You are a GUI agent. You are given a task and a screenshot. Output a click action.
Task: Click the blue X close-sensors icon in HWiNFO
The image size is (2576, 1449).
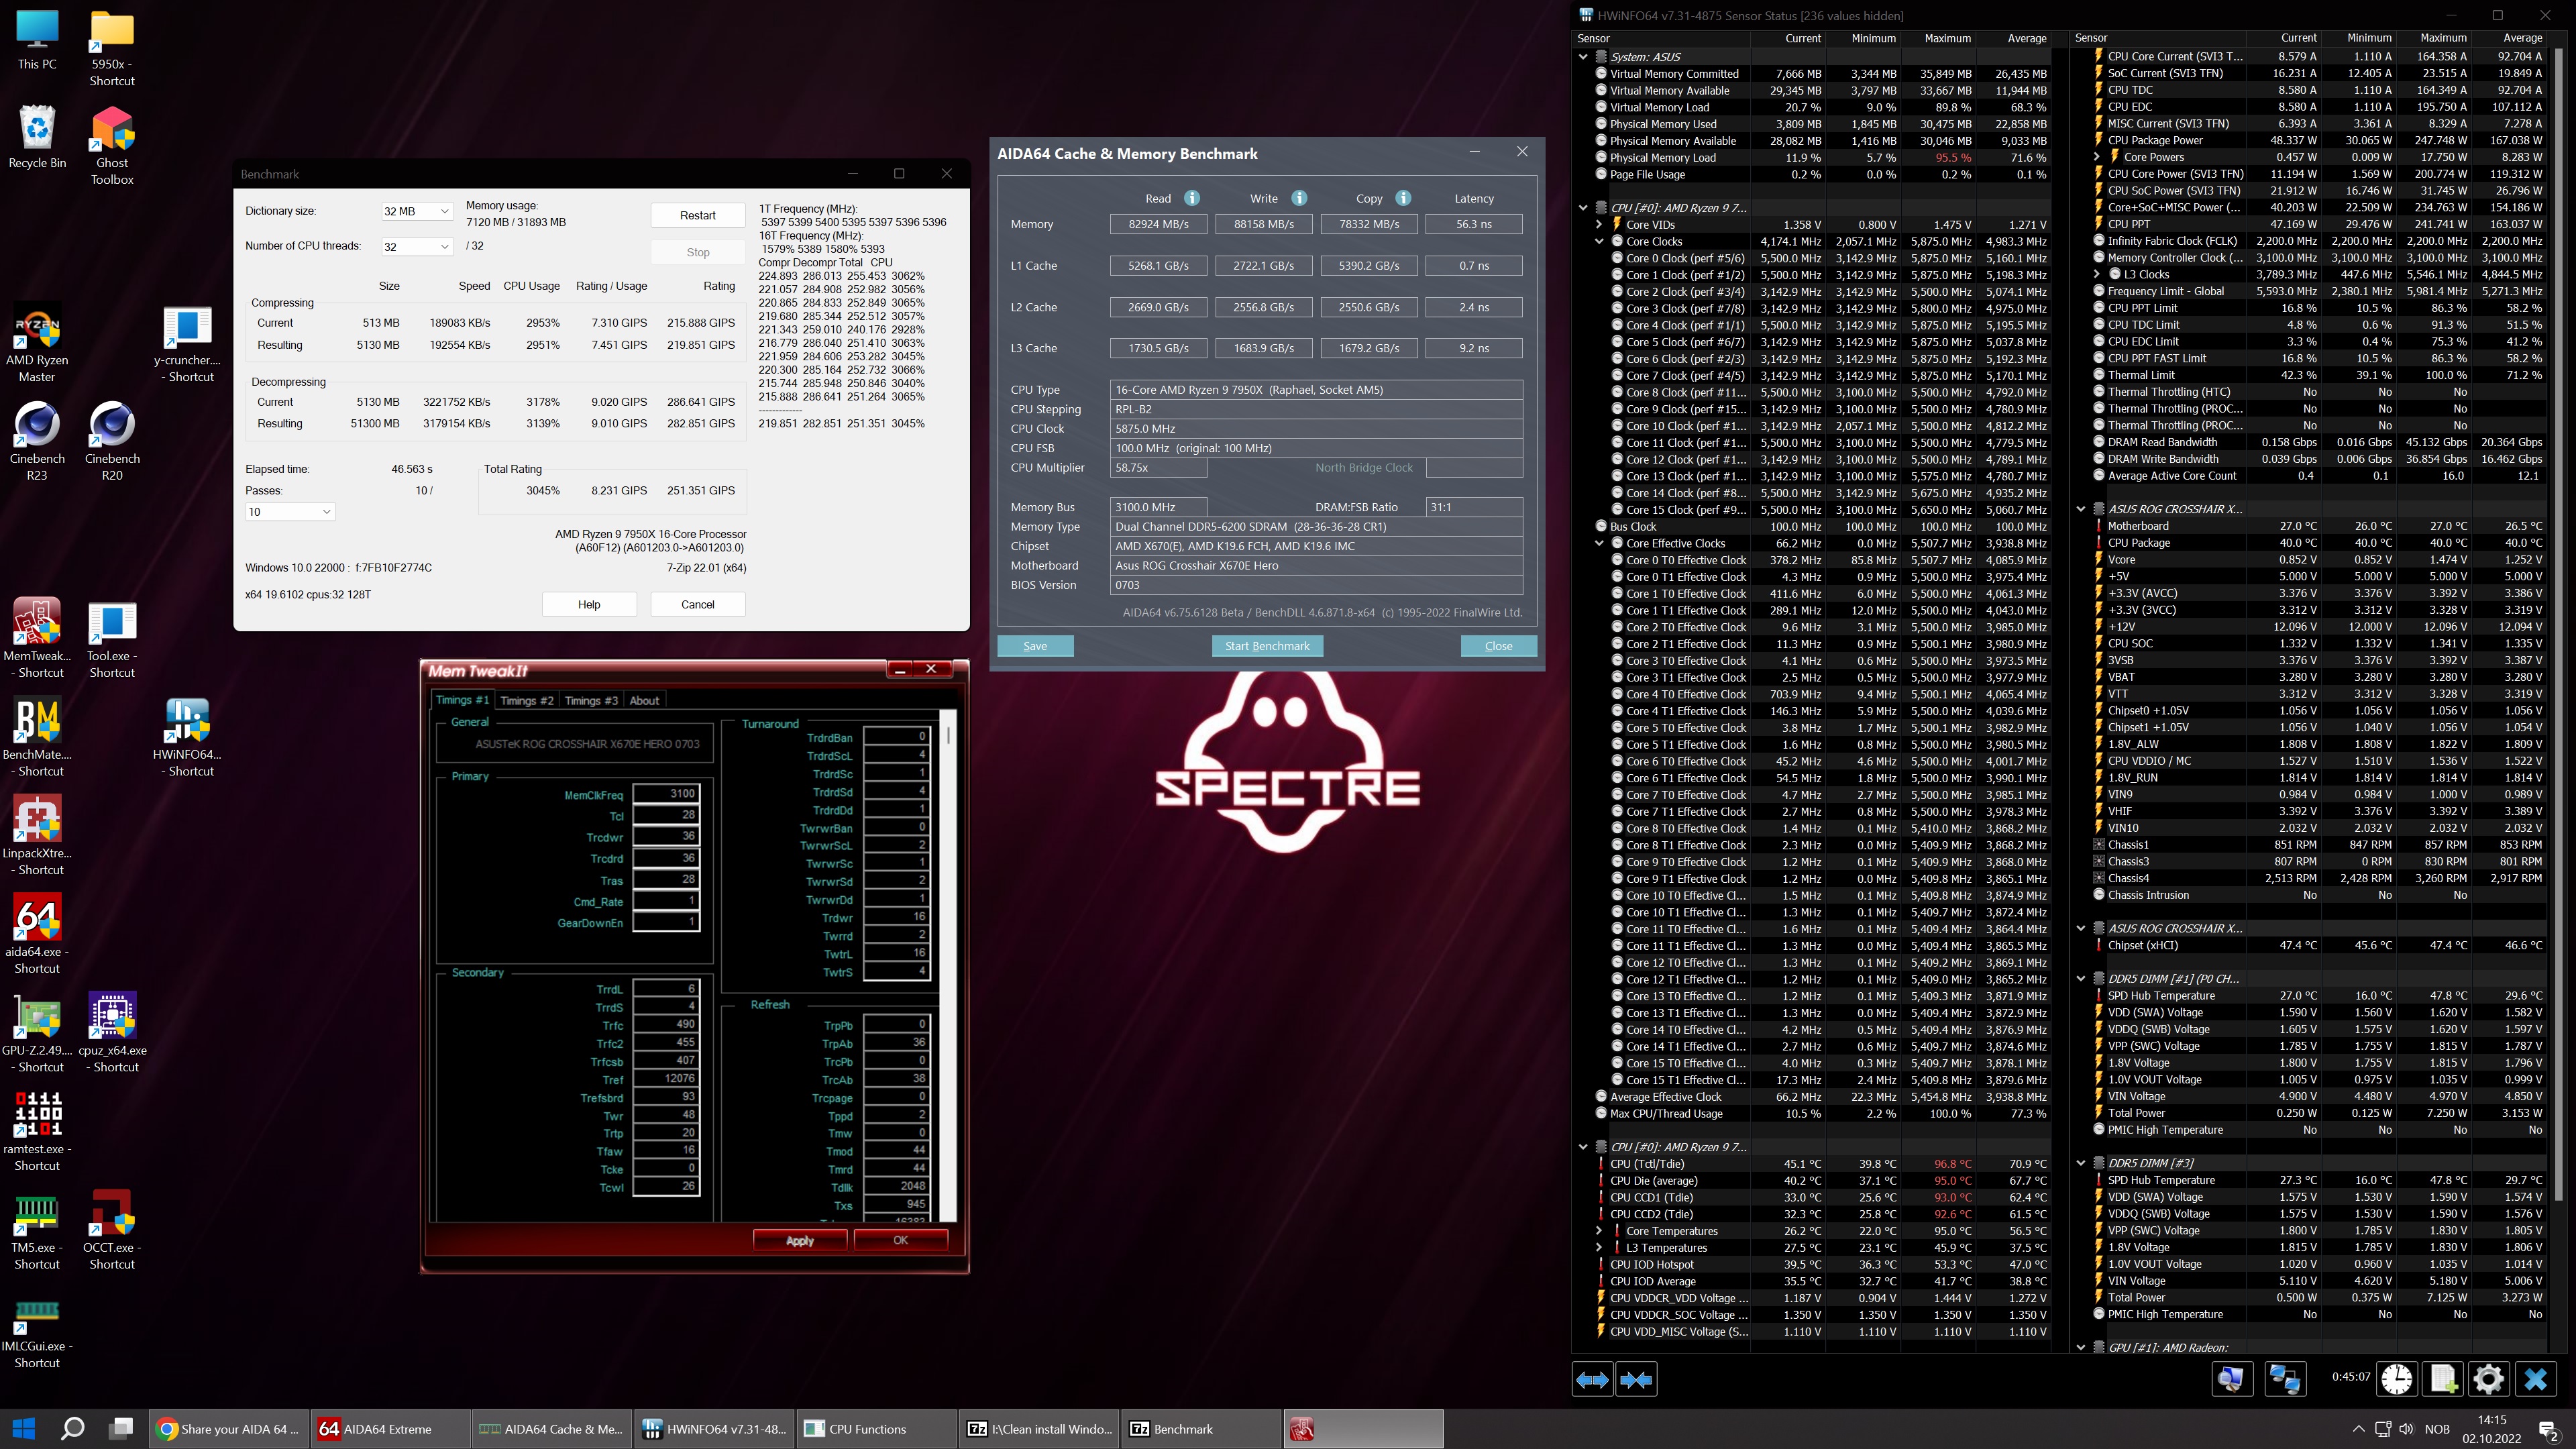[x=2535, y=1379]
